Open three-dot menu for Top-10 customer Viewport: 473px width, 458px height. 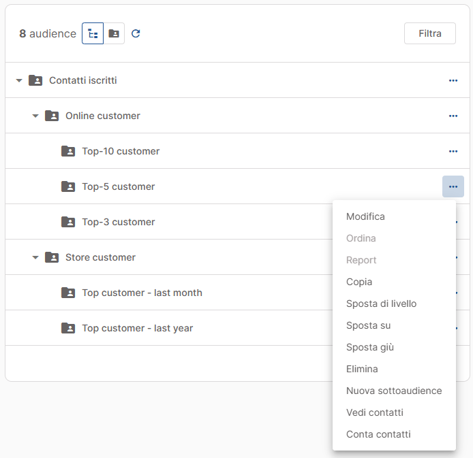[453, 151]
